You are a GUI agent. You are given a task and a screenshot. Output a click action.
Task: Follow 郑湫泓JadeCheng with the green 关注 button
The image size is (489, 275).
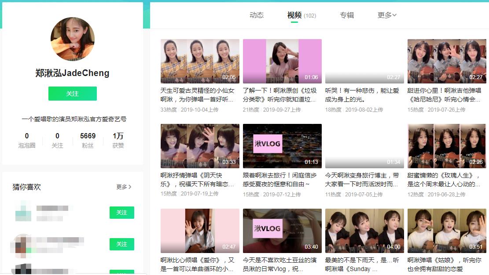point(72,94)
